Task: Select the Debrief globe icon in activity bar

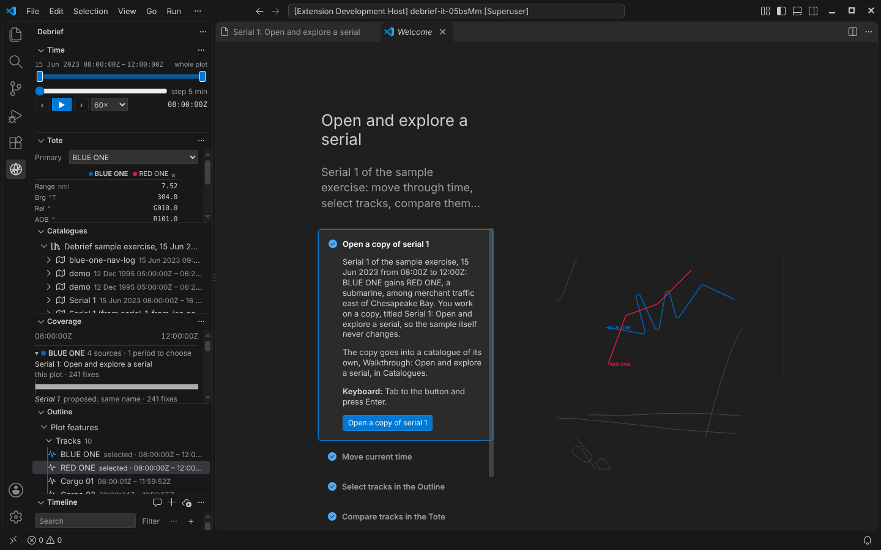Action: (16, 169)
